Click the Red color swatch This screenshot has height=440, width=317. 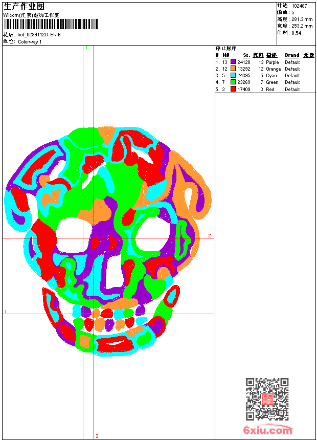(x=233, y=89)
